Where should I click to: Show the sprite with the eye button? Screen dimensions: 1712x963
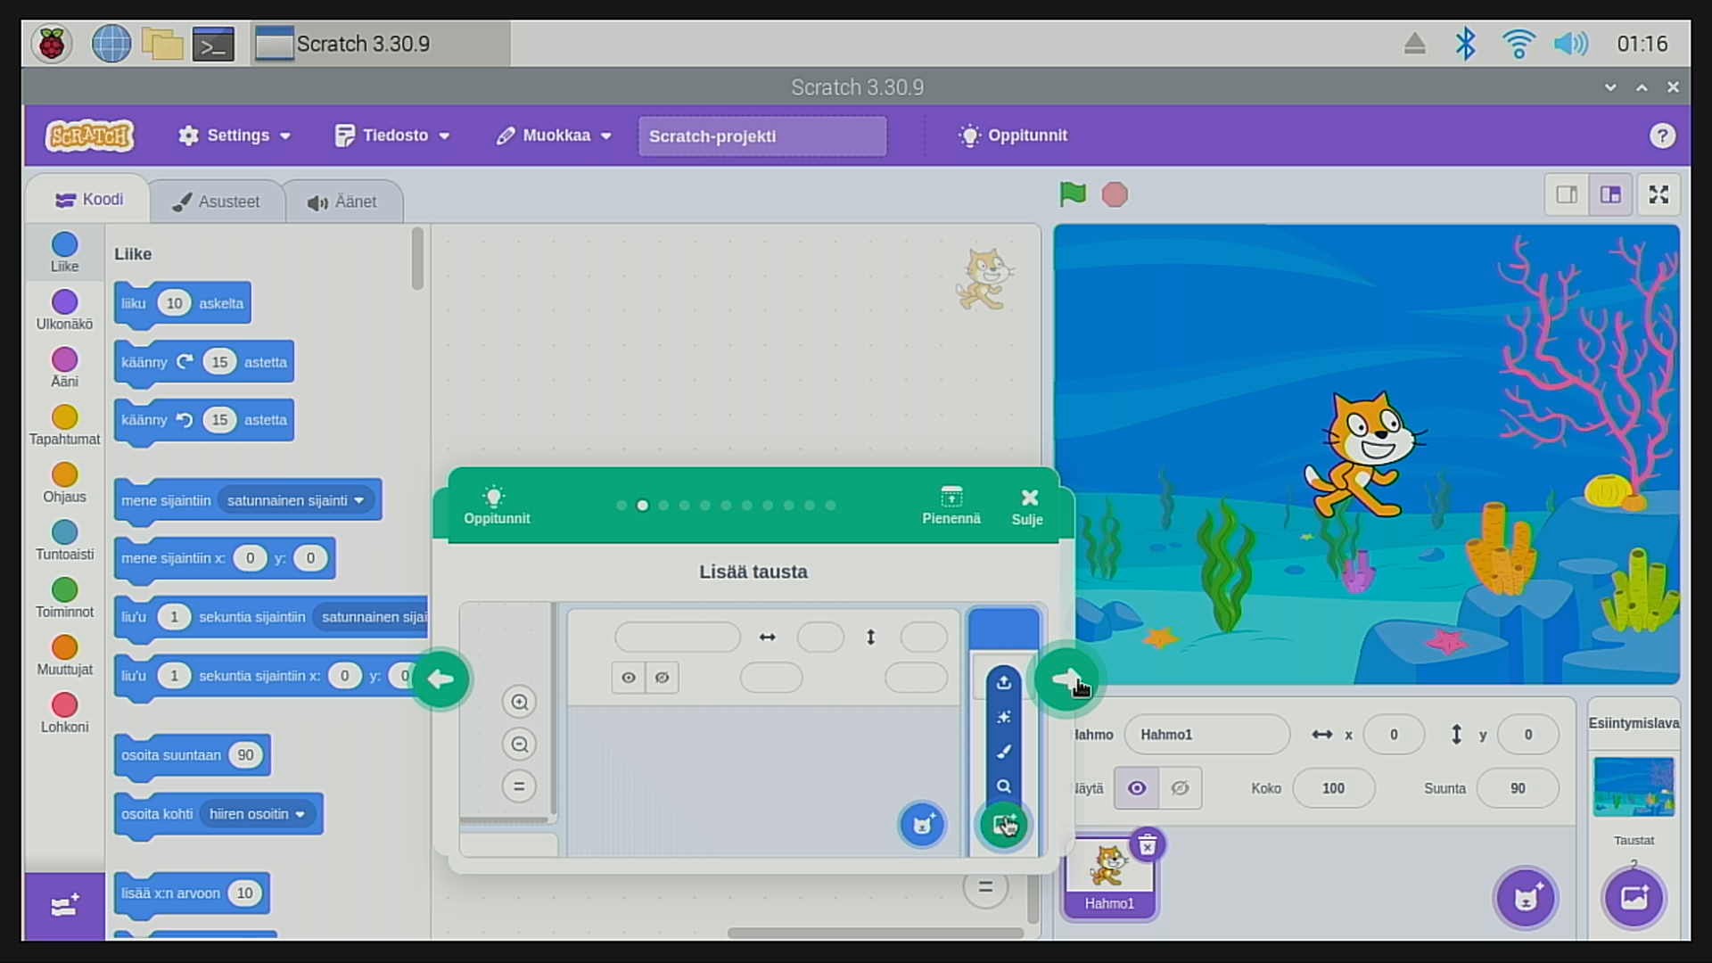click(x=1137, y=788)
